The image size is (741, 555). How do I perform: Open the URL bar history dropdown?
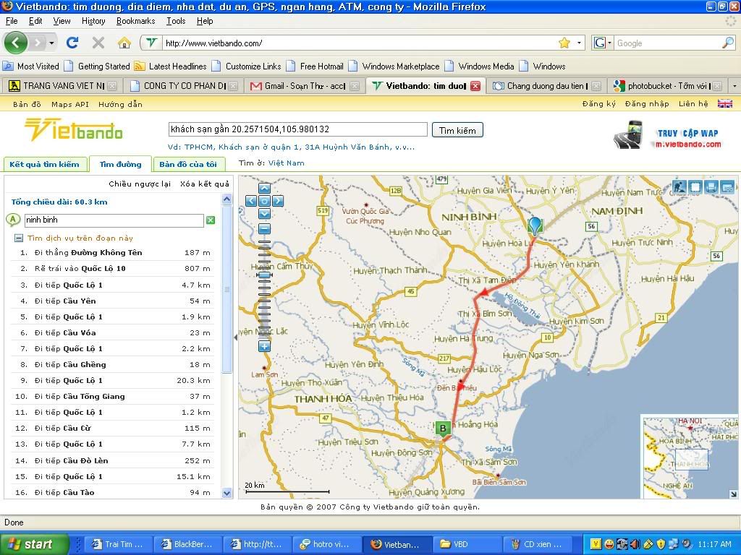580,43
